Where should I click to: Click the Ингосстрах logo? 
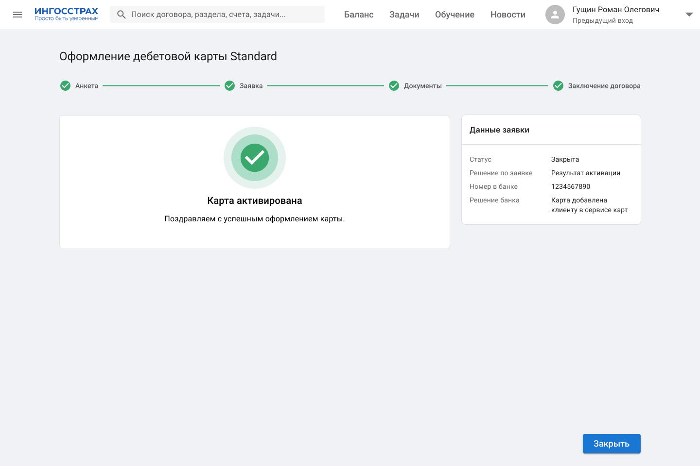click(66, 14)
